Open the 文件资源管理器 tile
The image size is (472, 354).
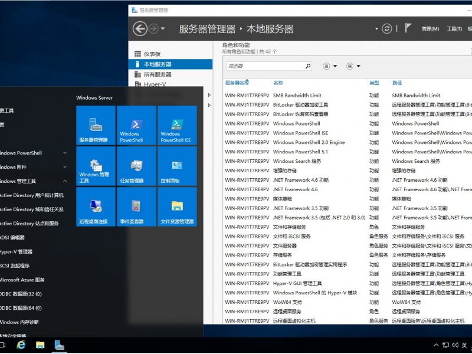(177, 206)
